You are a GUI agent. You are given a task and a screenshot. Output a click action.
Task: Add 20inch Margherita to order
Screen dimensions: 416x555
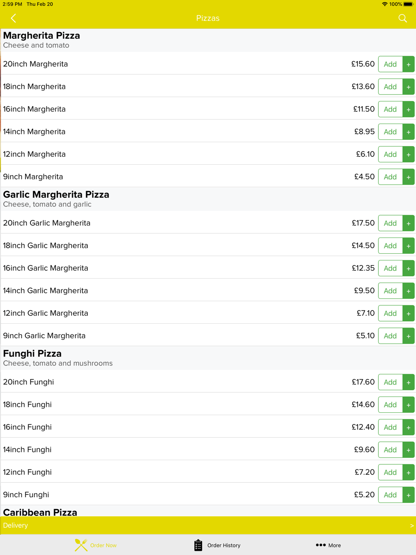(390, 64)
